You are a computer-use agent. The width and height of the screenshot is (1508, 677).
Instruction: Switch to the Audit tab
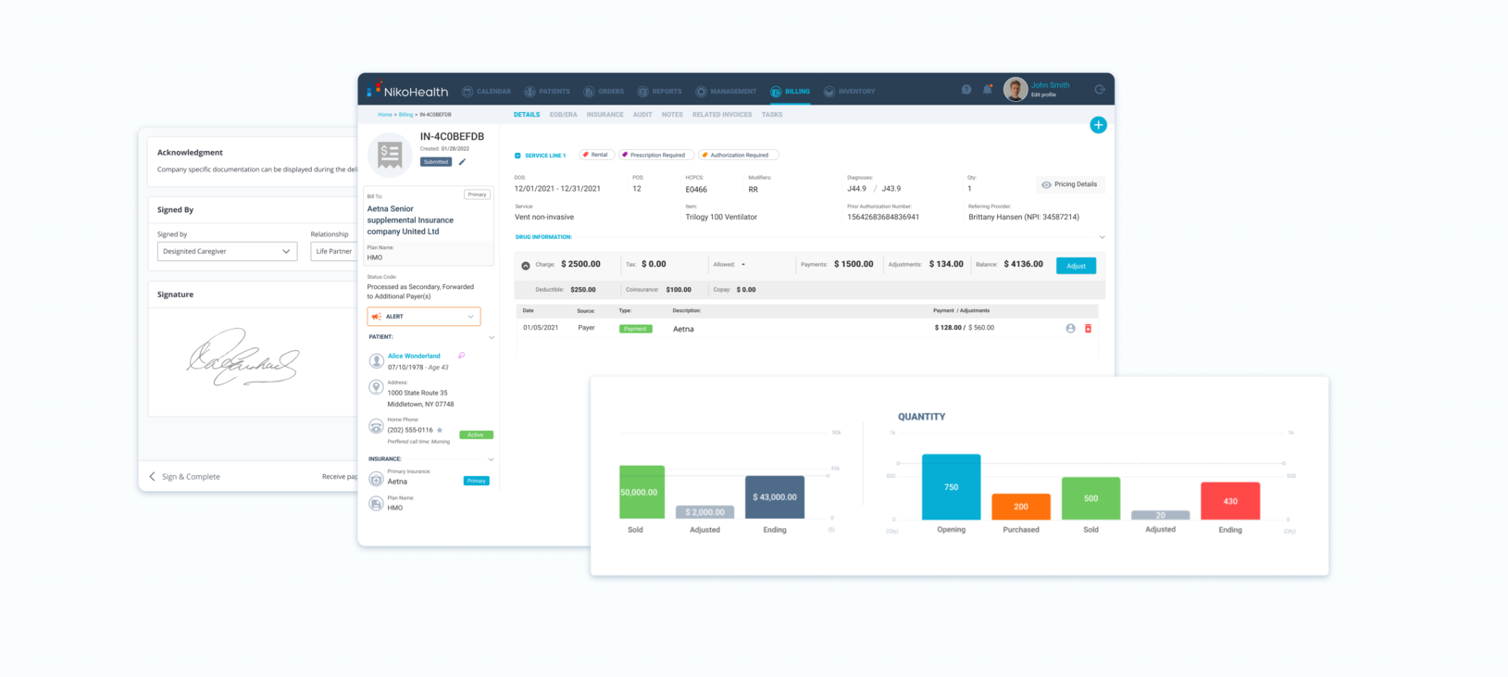pyautogui.click(x=642, y=115)
